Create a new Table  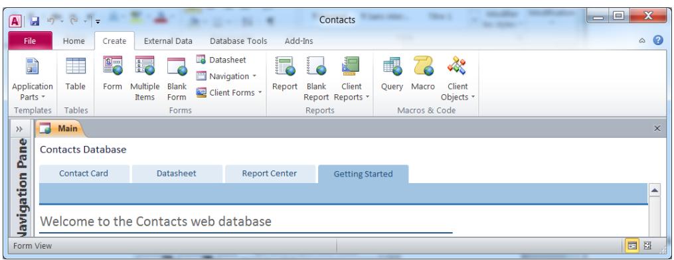pos(75,74)
